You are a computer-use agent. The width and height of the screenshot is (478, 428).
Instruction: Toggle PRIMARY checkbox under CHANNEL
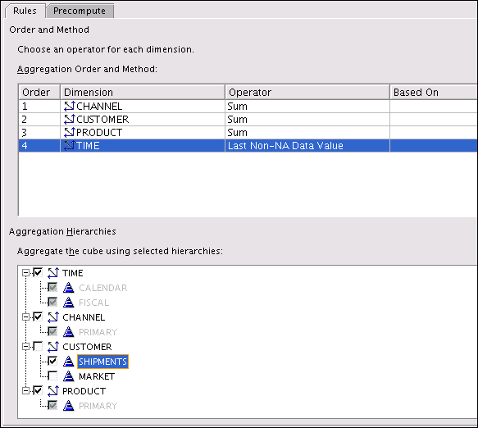pos(52,331)
